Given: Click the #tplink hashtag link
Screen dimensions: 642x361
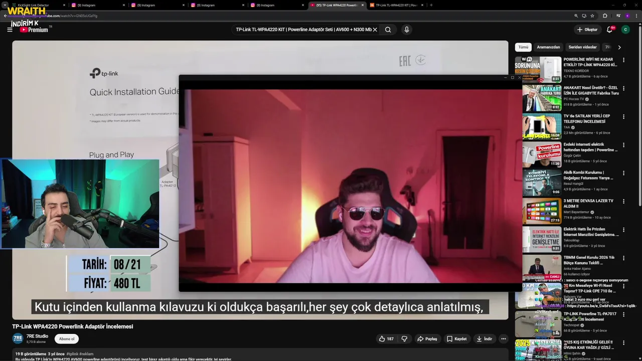Looking at the screenshot, I should point(72,354).
